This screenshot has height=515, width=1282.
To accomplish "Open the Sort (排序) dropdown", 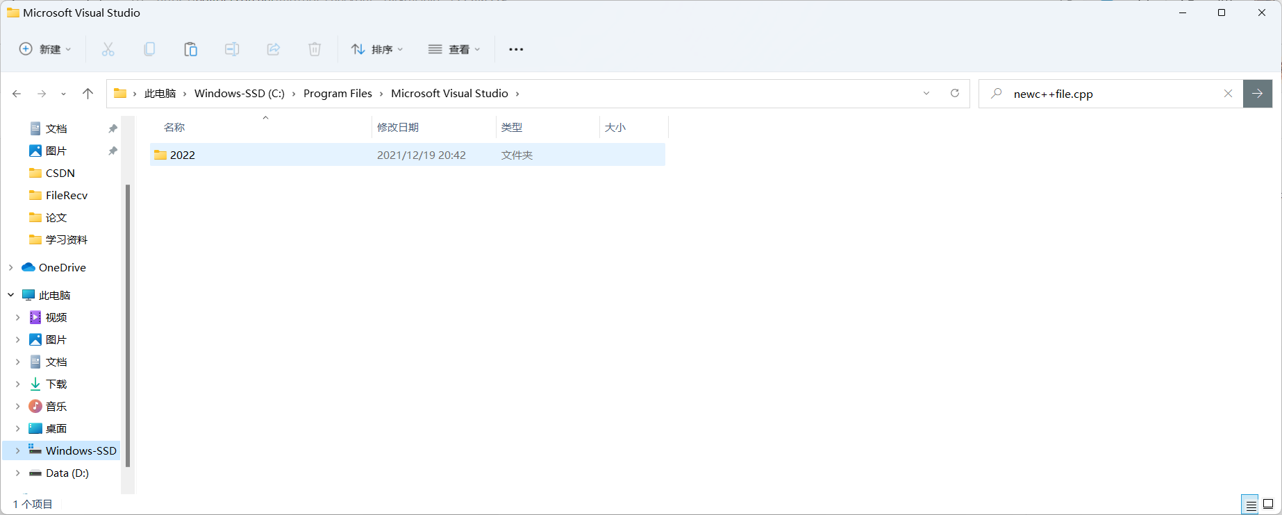I will 377,49.
